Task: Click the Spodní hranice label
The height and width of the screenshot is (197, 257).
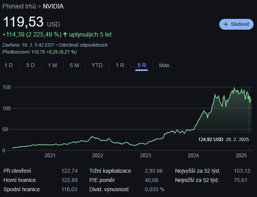Action: (22, 189)
